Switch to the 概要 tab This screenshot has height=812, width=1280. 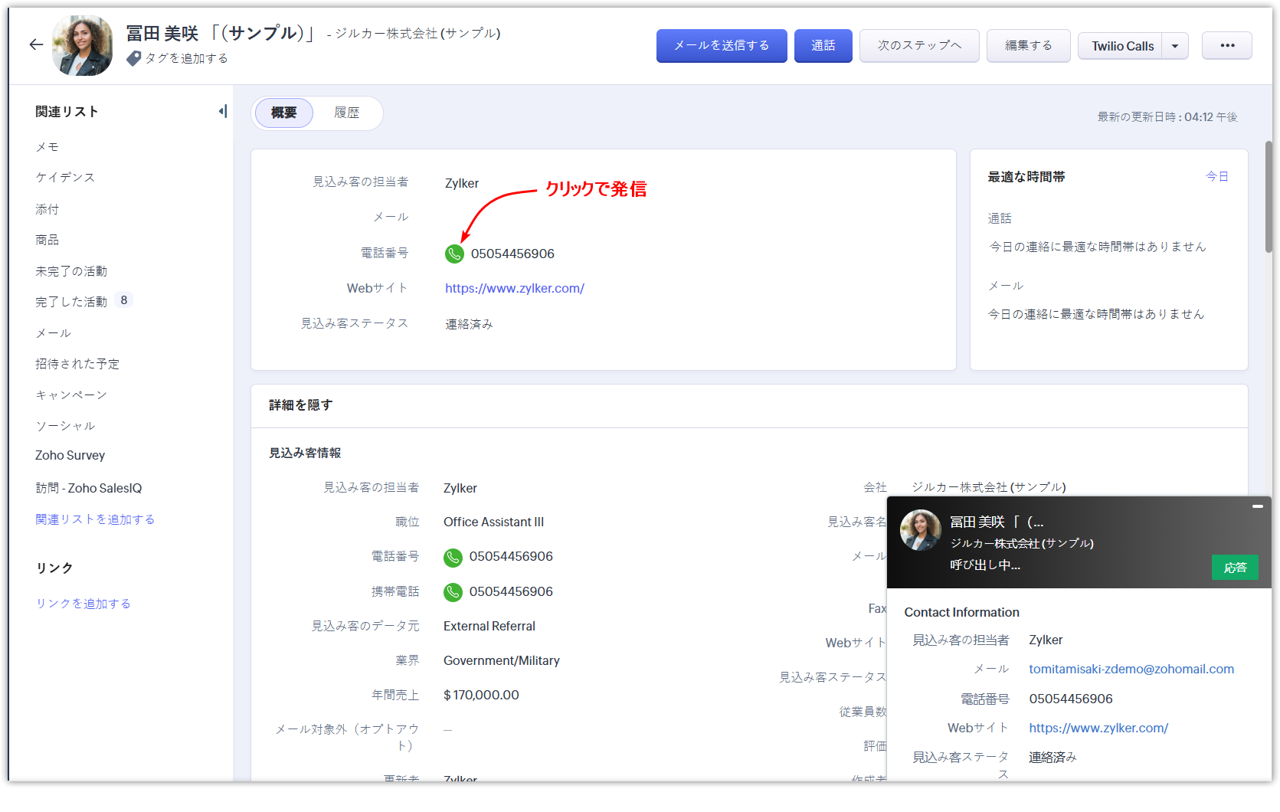tap(283, 113)
